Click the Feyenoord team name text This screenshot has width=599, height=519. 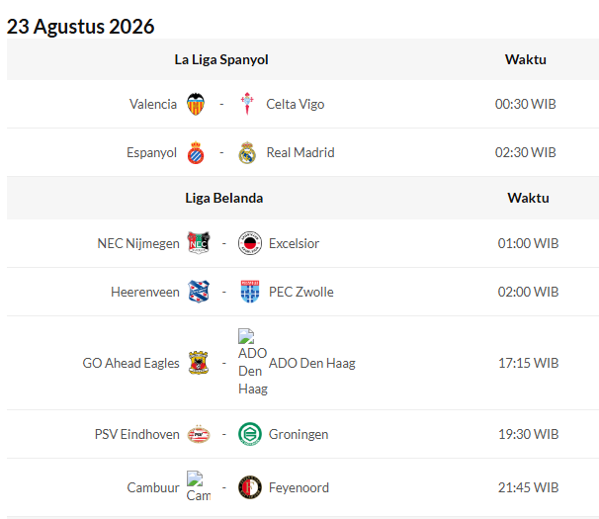[299, 487]
